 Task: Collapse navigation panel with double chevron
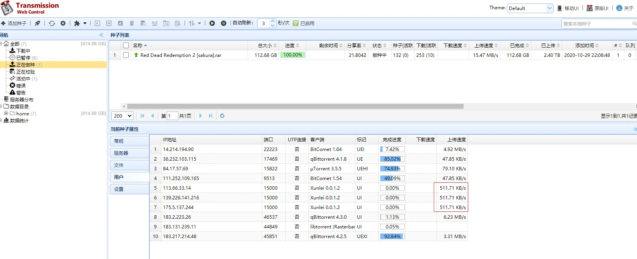click(101, 35)
